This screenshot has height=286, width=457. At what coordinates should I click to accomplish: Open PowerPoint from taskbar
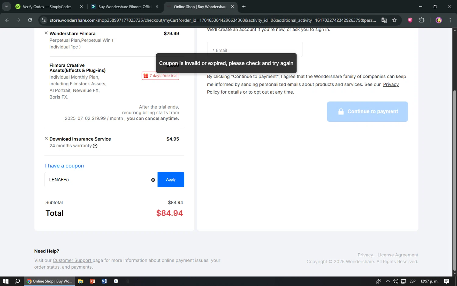coord(92,281)
